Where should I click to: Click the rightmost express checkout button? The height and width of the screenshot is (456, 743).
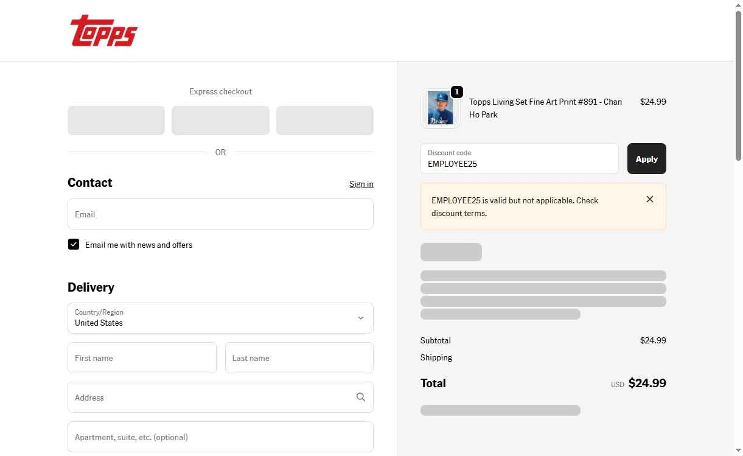pos(324,121)
